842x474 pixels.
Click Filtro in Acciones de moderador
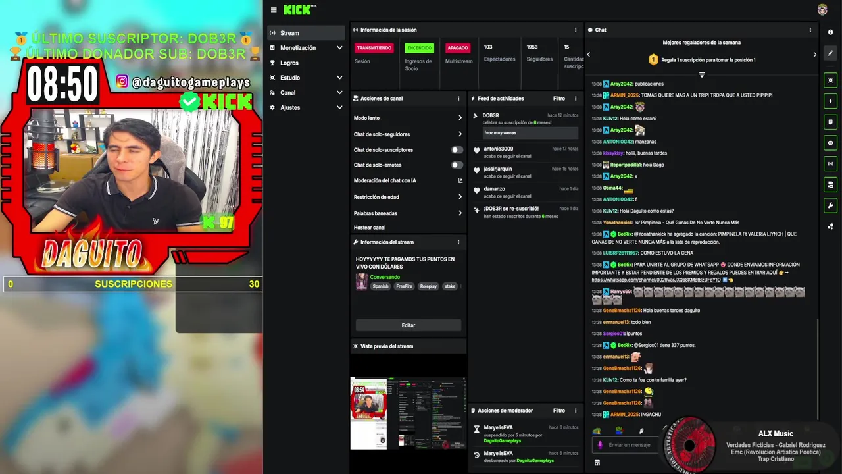(x=559, y=411)
